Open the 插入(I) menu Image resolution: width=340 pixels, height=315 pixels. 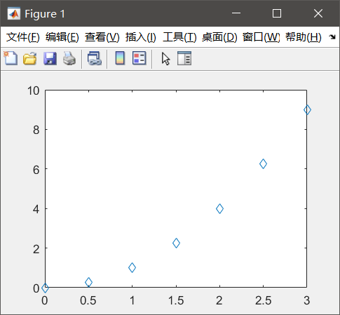coord(141,37)
